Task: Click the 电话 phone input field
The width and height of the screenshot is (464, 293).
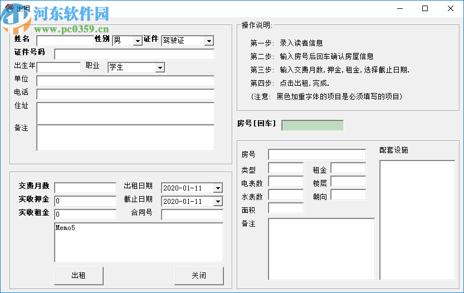Action: point(125,94)
